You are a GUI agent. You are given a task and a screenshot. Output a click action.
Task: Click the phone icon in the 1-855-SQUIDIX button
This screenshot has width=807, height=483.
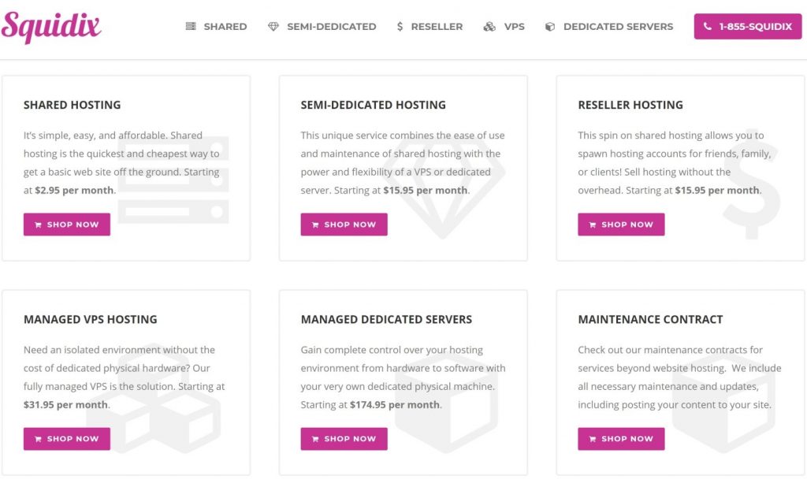coord(708,26)
